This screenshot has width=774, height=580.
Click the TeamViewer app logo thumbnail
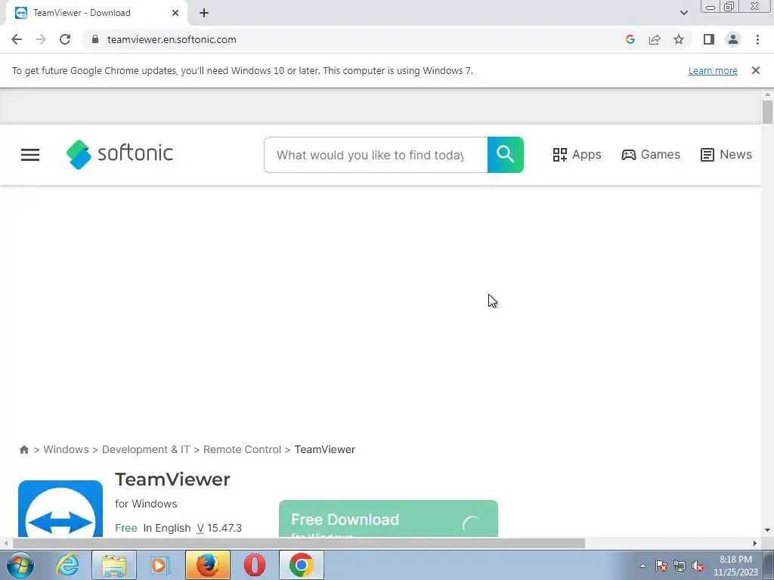click(60, 508)
